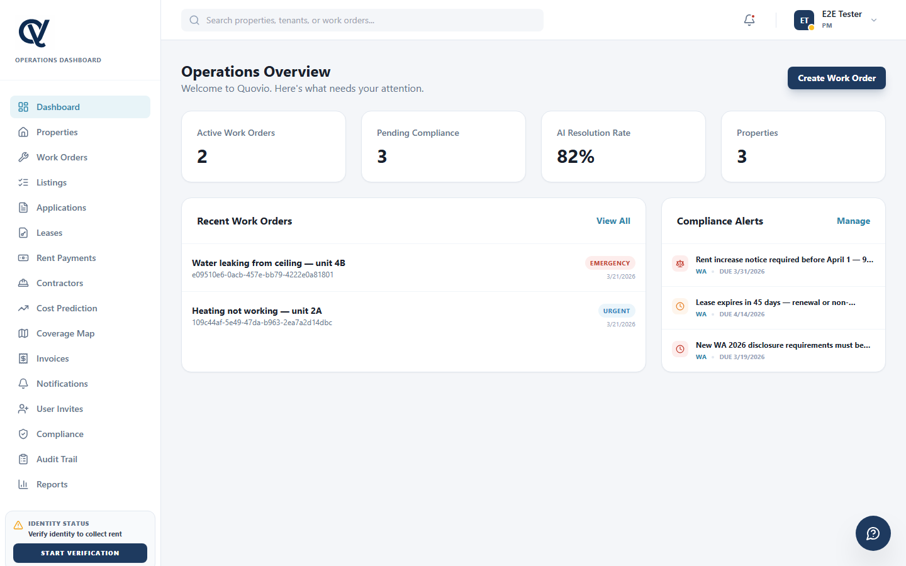Open the Listings section
The width and height of the screenshot is (906, 566).
(51, 182)
